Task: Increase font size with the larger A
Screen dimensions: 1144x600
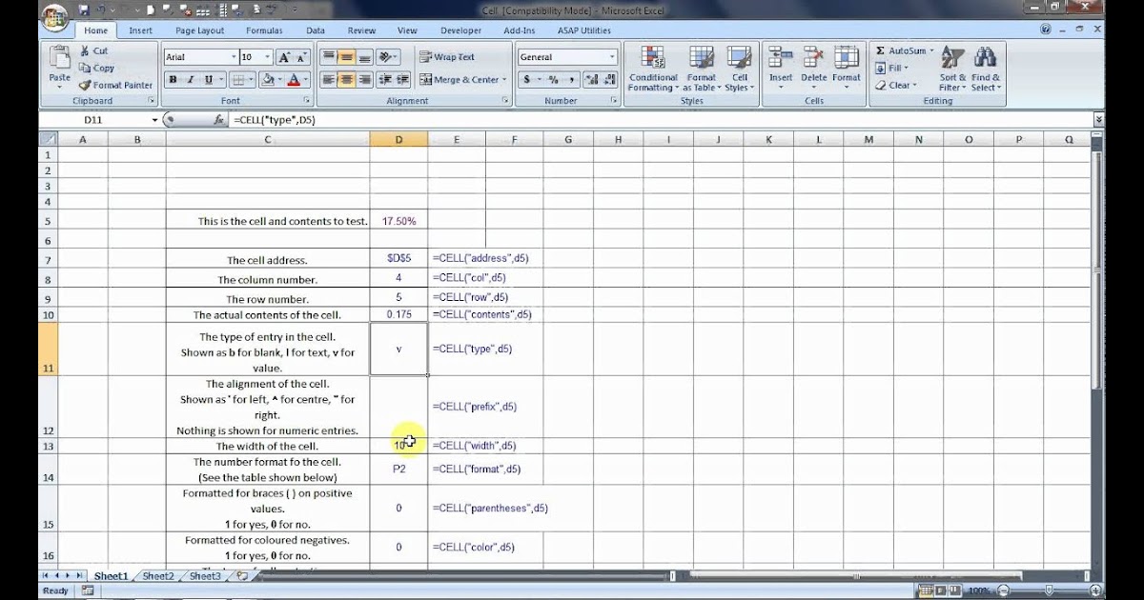Action: tap(283, 57)
